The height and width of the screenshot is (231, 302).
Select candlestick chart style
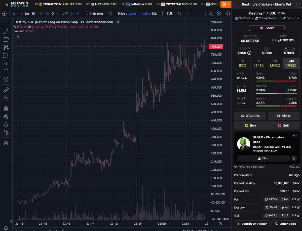pos(72,14)
